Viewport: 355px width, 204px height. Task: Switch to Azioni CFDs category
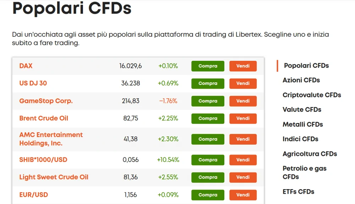301,80
